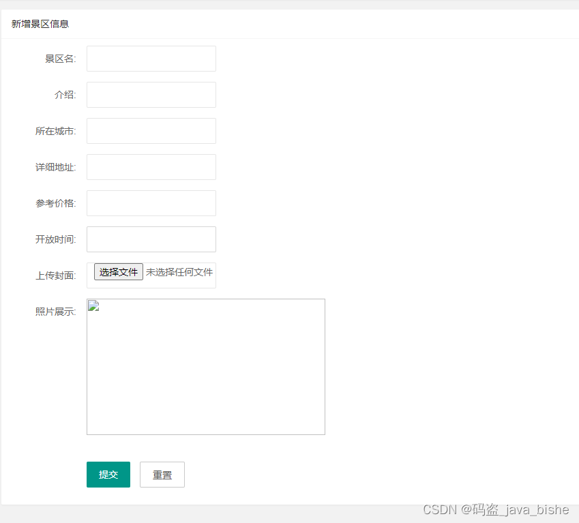Click the 景区名 input field
This screenshot has width=579, height=523.
coord(151,59)
